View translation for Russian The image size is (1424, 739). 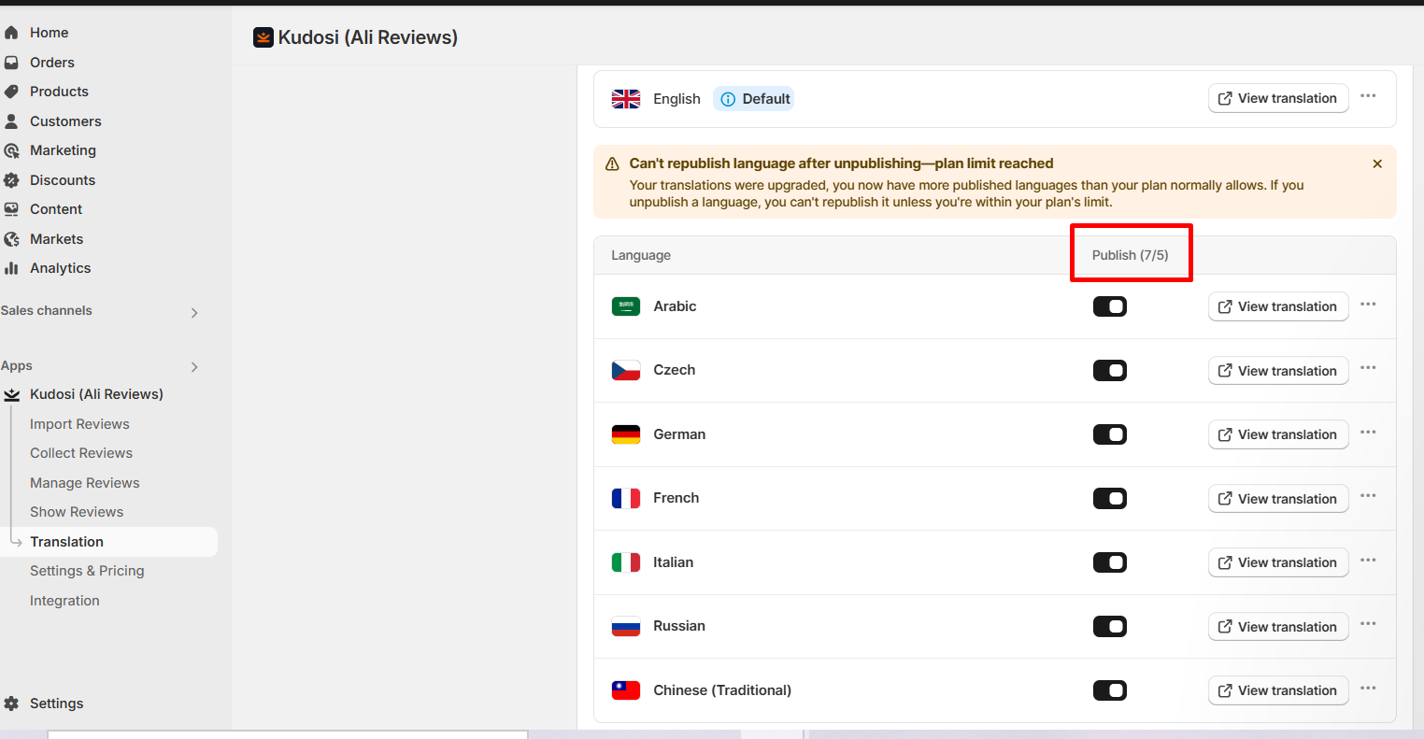pyautogui.click(x=1278, y=627)
